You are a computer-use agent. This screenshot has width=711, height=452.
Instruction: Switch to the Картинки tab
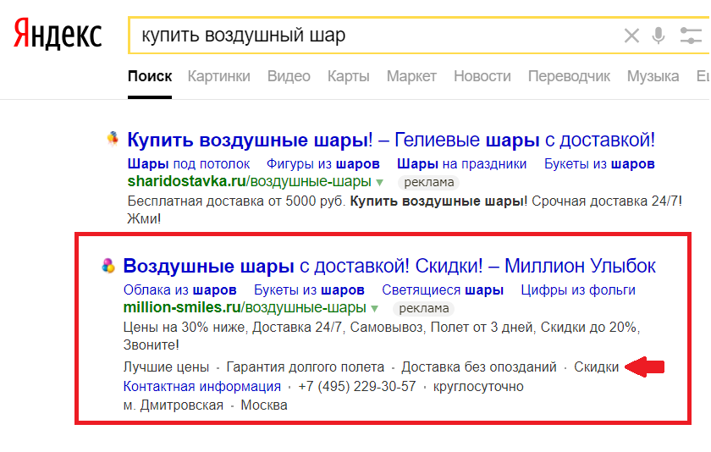[218, 76]
